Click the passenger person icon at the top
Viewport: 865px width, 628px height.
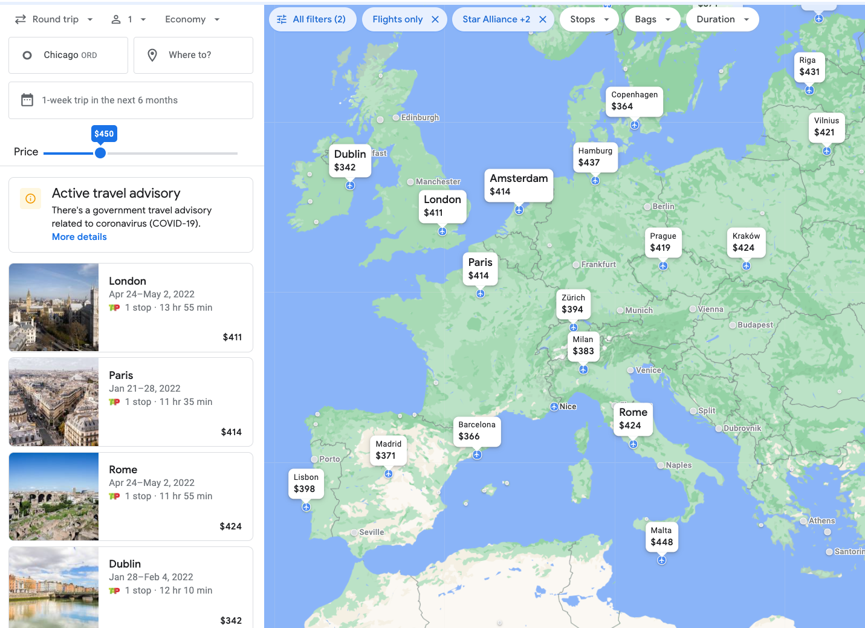coord(117,19)
